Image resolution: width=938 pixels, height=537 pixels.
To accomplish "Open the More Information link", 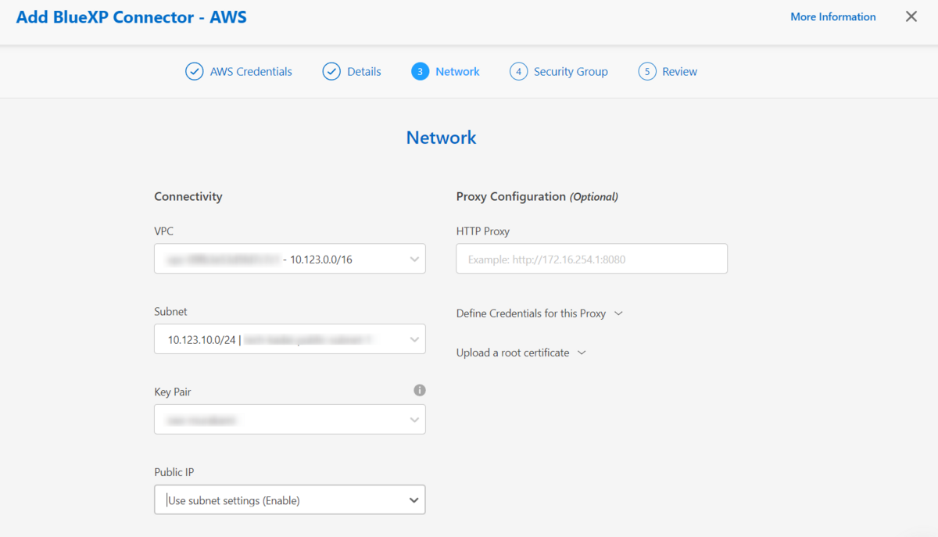I will click(x=833, y=16).
